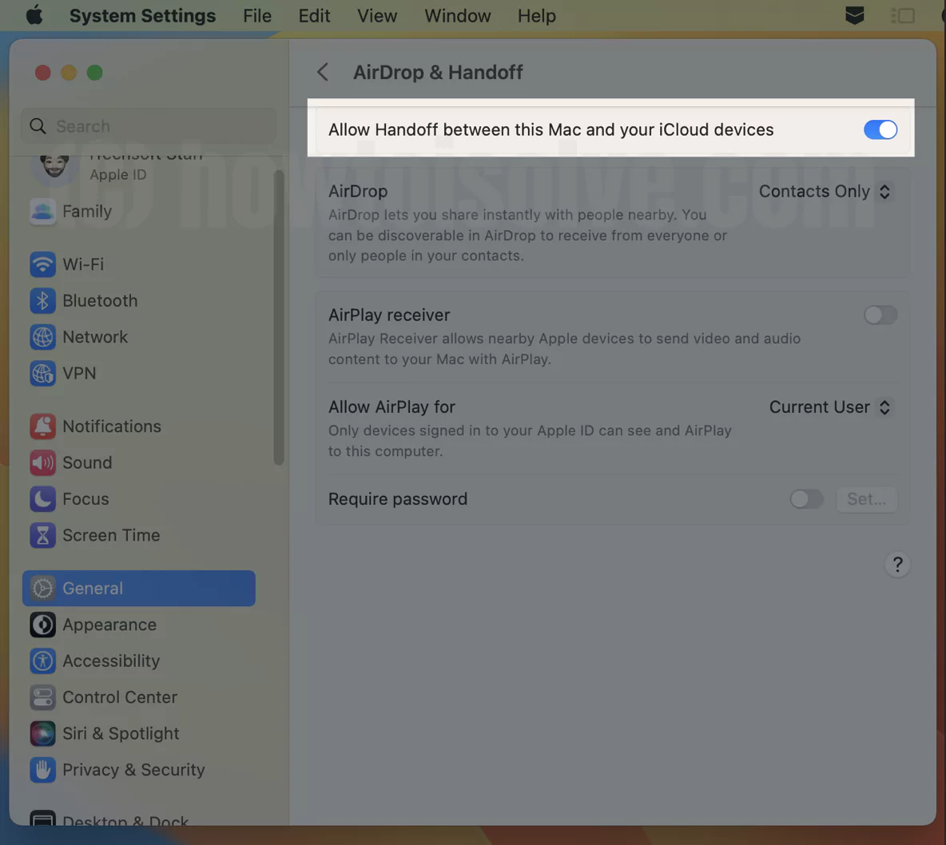Click the yellow minimize window button
The width and height of the screenshot is (946, 845).
click(69, 73)
